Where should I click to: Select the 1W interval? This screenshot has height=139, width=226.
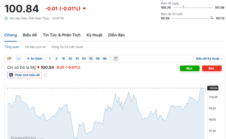click(x=97, y=58)
